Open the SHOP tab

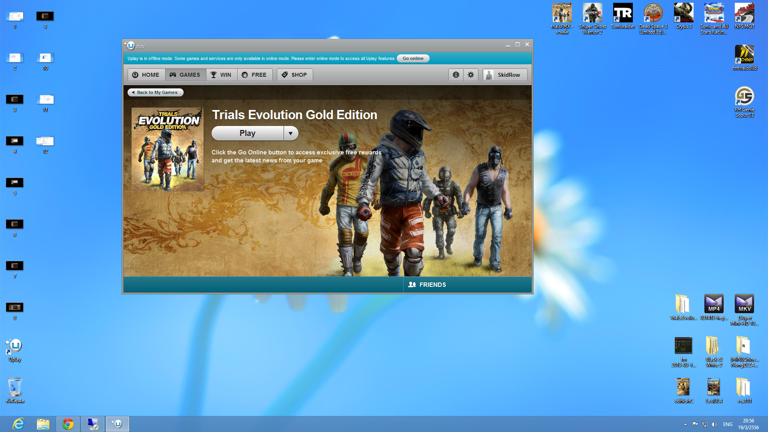pyautogui.click(x=294, y=75)
